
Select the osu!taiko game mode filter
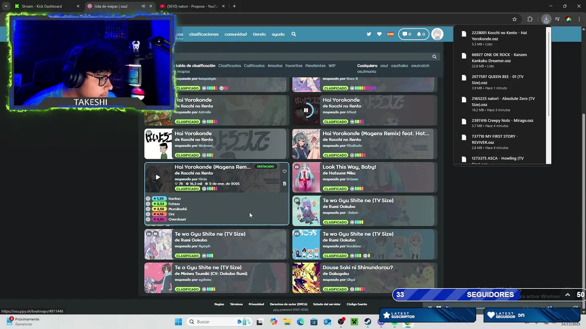tap(399, 66)
